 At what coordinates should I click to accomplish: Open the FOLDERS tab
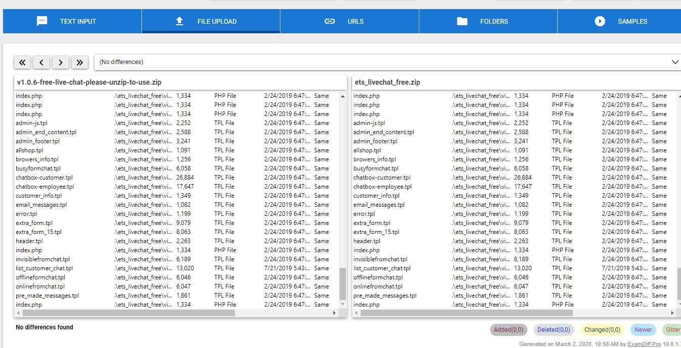(488, 21)
